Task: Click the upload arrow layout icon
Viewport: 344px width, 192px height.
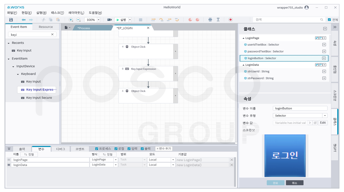Action: (218, 20)
